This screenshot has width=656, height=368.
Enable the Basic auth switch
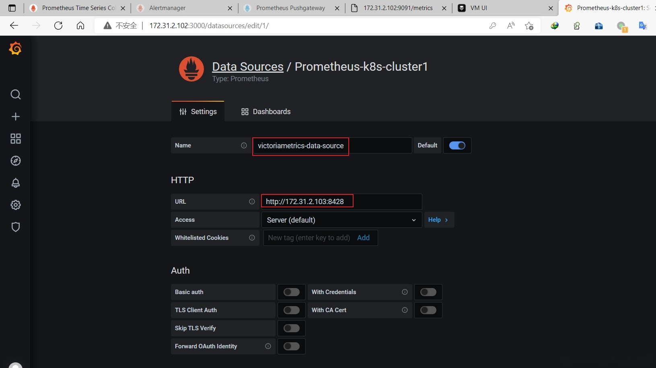(x=291, y=292)
